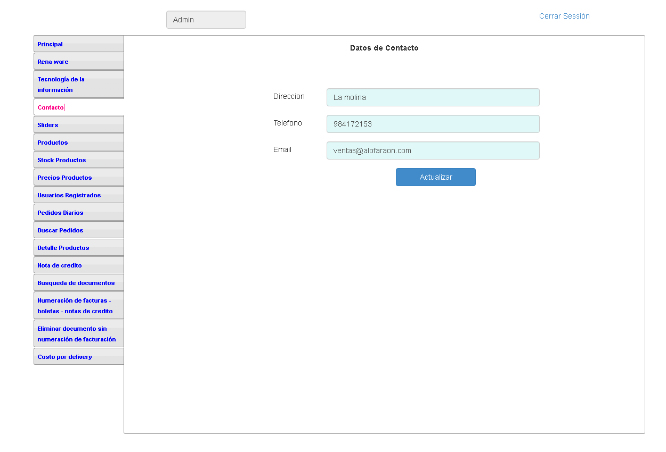Navigate to Precios Productos
The image size is (666, 452).
tap(64, 178)
